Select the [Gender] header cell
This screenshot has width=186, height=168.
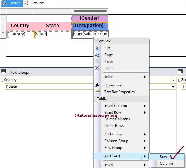(90, 18)
